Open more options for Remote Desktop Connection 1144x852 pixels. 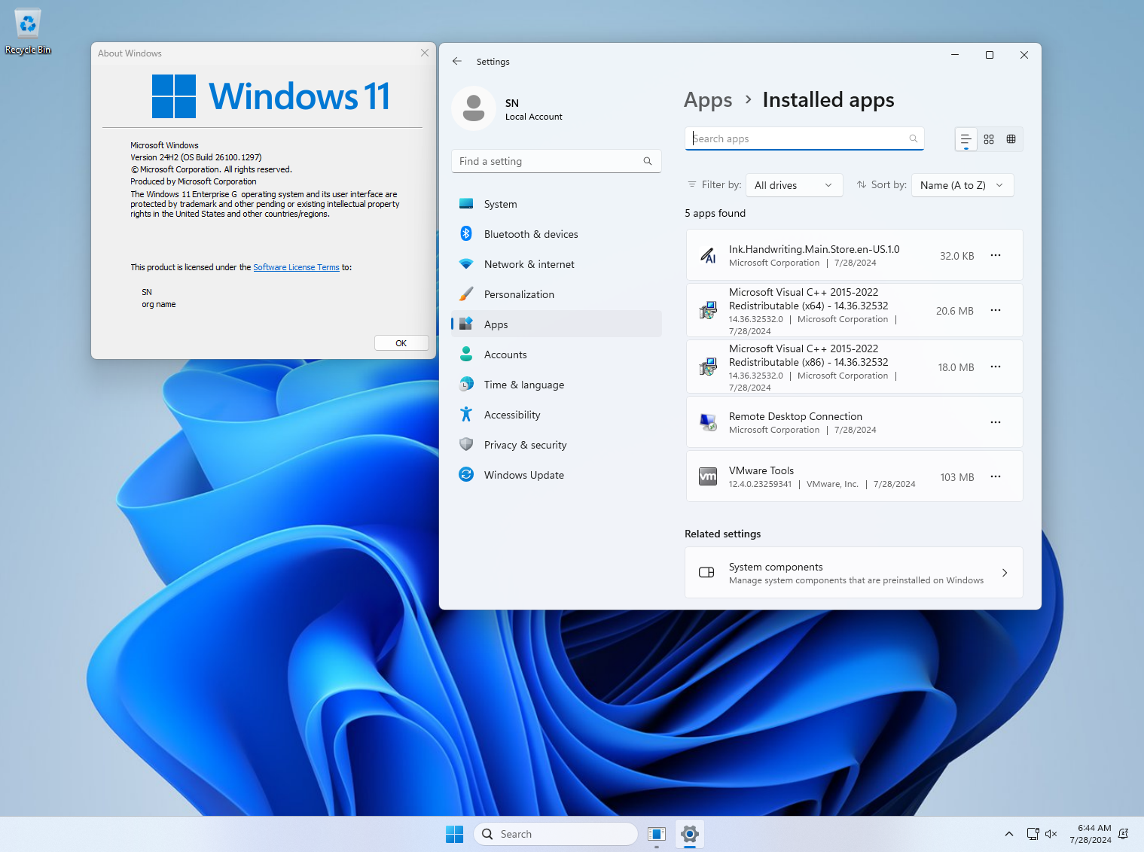[x=996, y=422]
